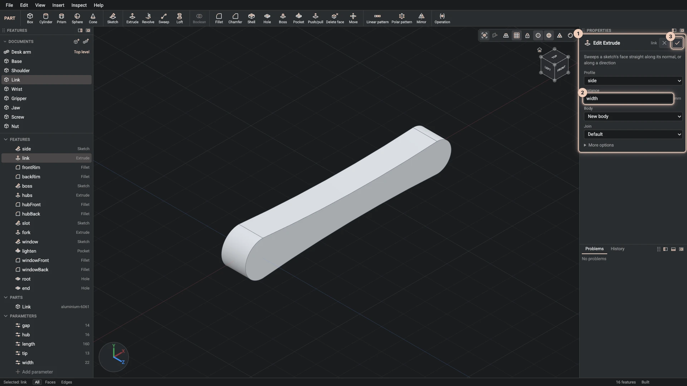Screen dimensions: 687x386
Task: Apply the Chamfer tool
Action: [x=235, y=18]
